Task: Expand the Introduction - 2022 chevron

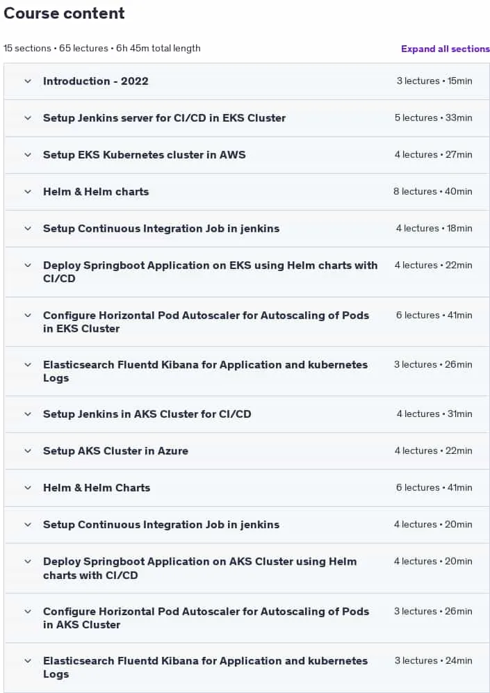Action: point(28,81)
